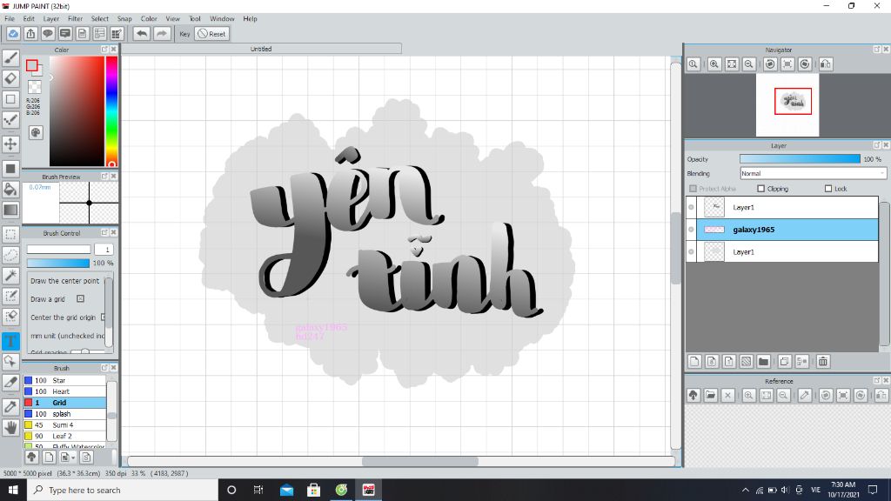Click the hue spectrum strip

tap(112, 110)
